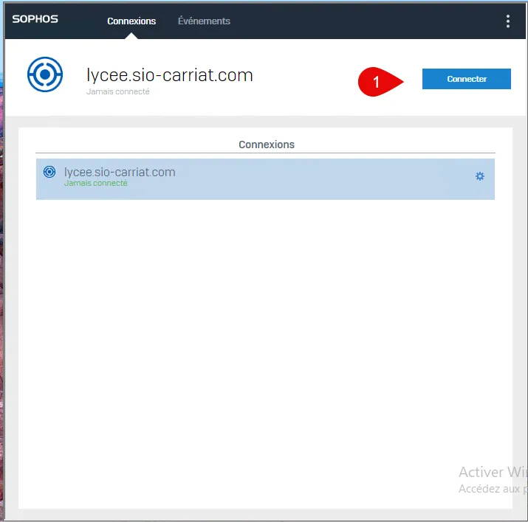Click the large blue connection icon in header
Image resolution: width=528 pixels, height=522 pixels.
pyautogui.click(x=45, y=75)
